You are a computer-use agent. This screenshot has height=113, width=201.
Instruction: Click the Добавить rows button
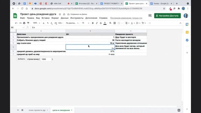click(21, 59)
